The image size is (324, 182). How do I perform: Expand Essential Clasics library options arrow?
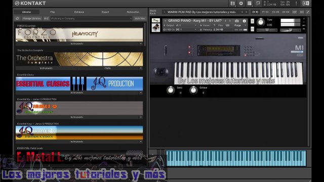141,93
